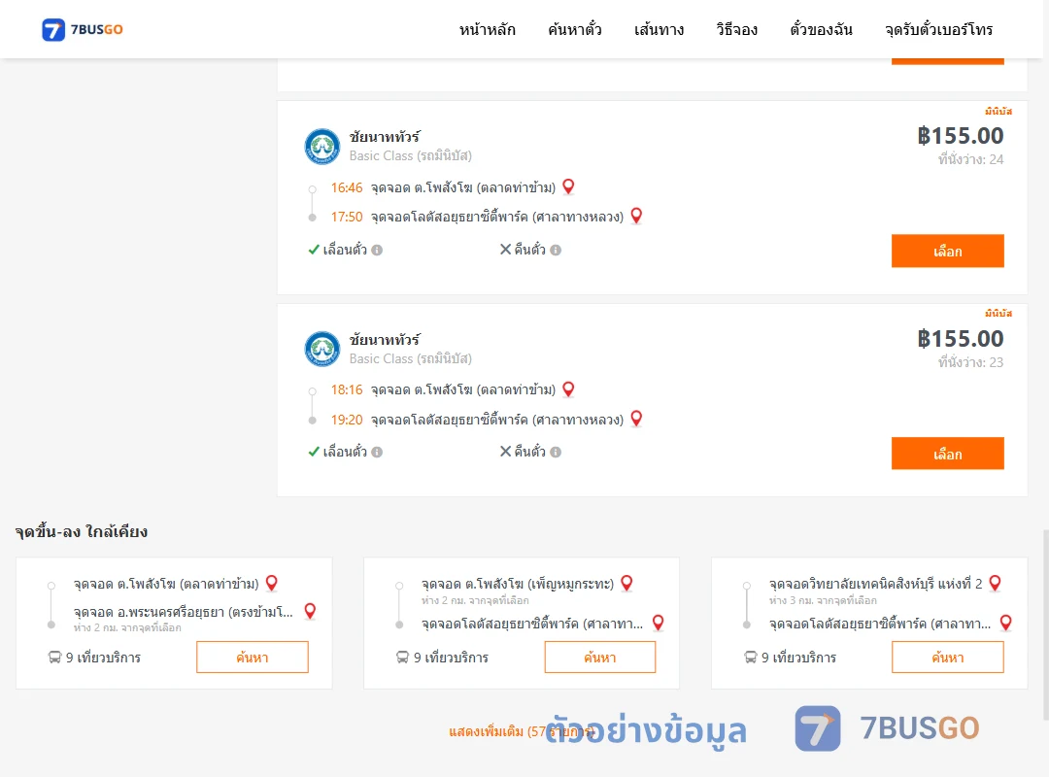Open เส้นทาง menu item
Screen dimensions: 1049x777
659,29
